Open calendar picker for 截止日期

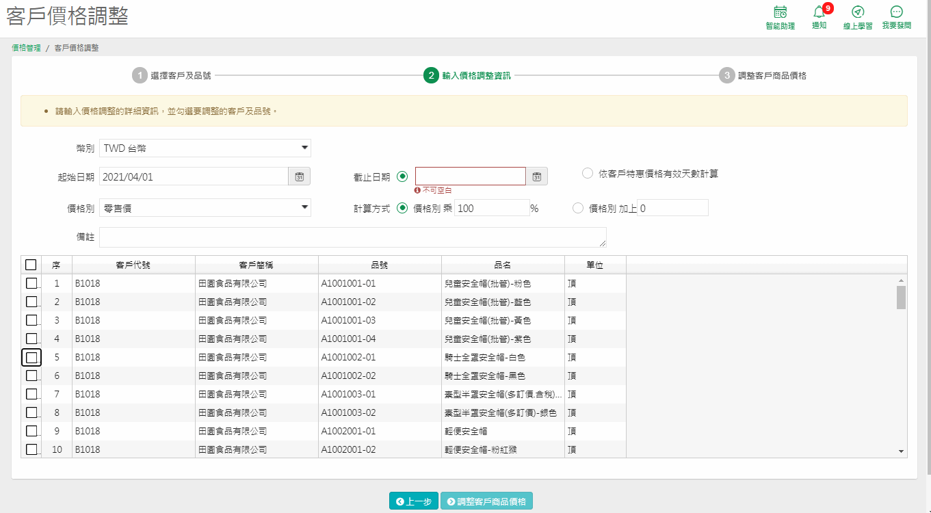(x=537, y=176)
